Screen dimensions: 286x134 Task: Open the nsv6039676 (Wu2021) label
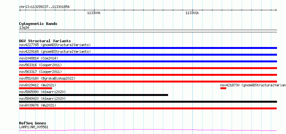pyautogui.click(x=38, y=105)
